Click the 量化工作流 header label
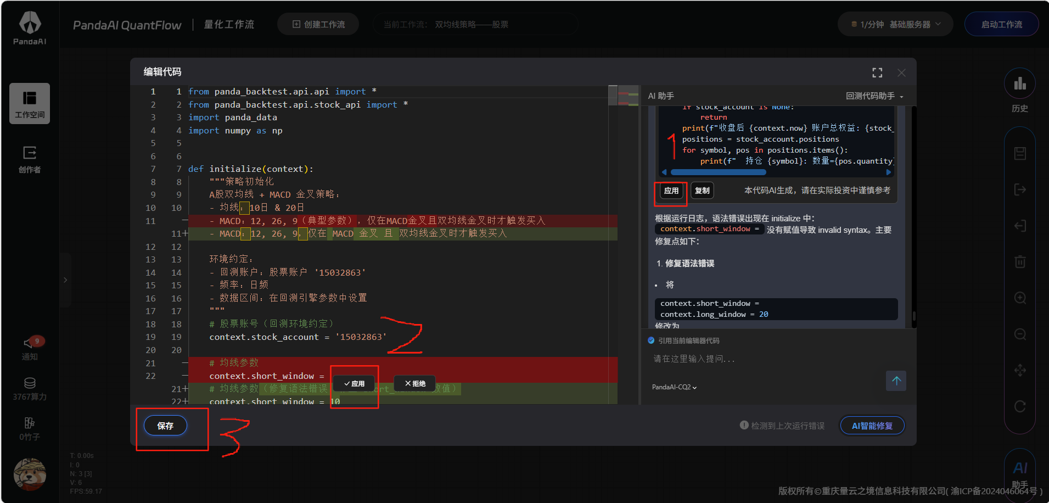Viewport: 1049px width, 503px height. tap(229, 25)
